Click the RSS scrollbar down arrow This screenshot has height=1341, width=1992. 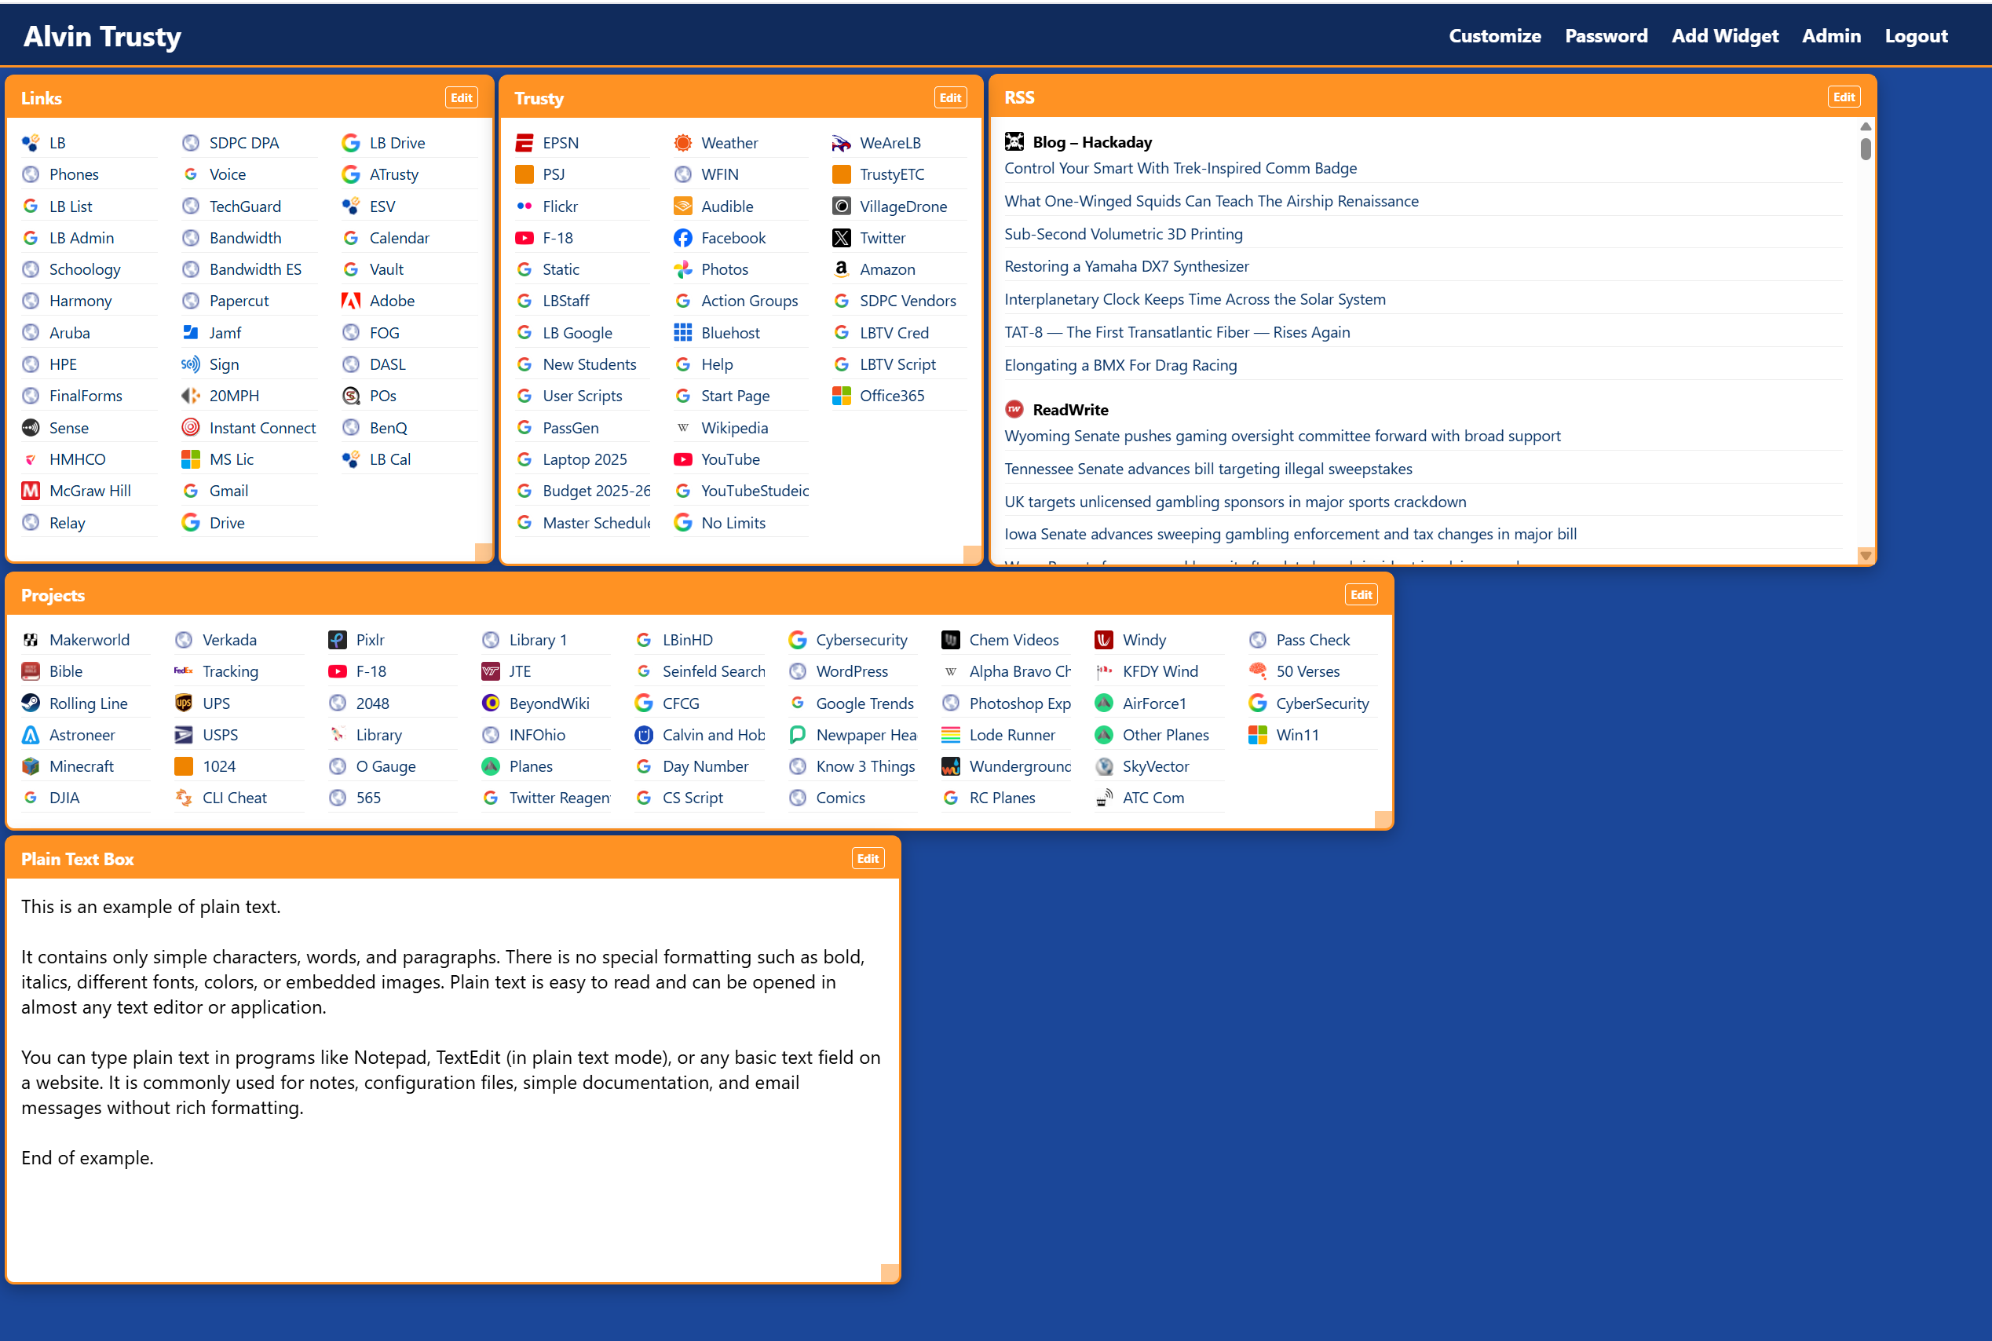tap(1866, 556)
